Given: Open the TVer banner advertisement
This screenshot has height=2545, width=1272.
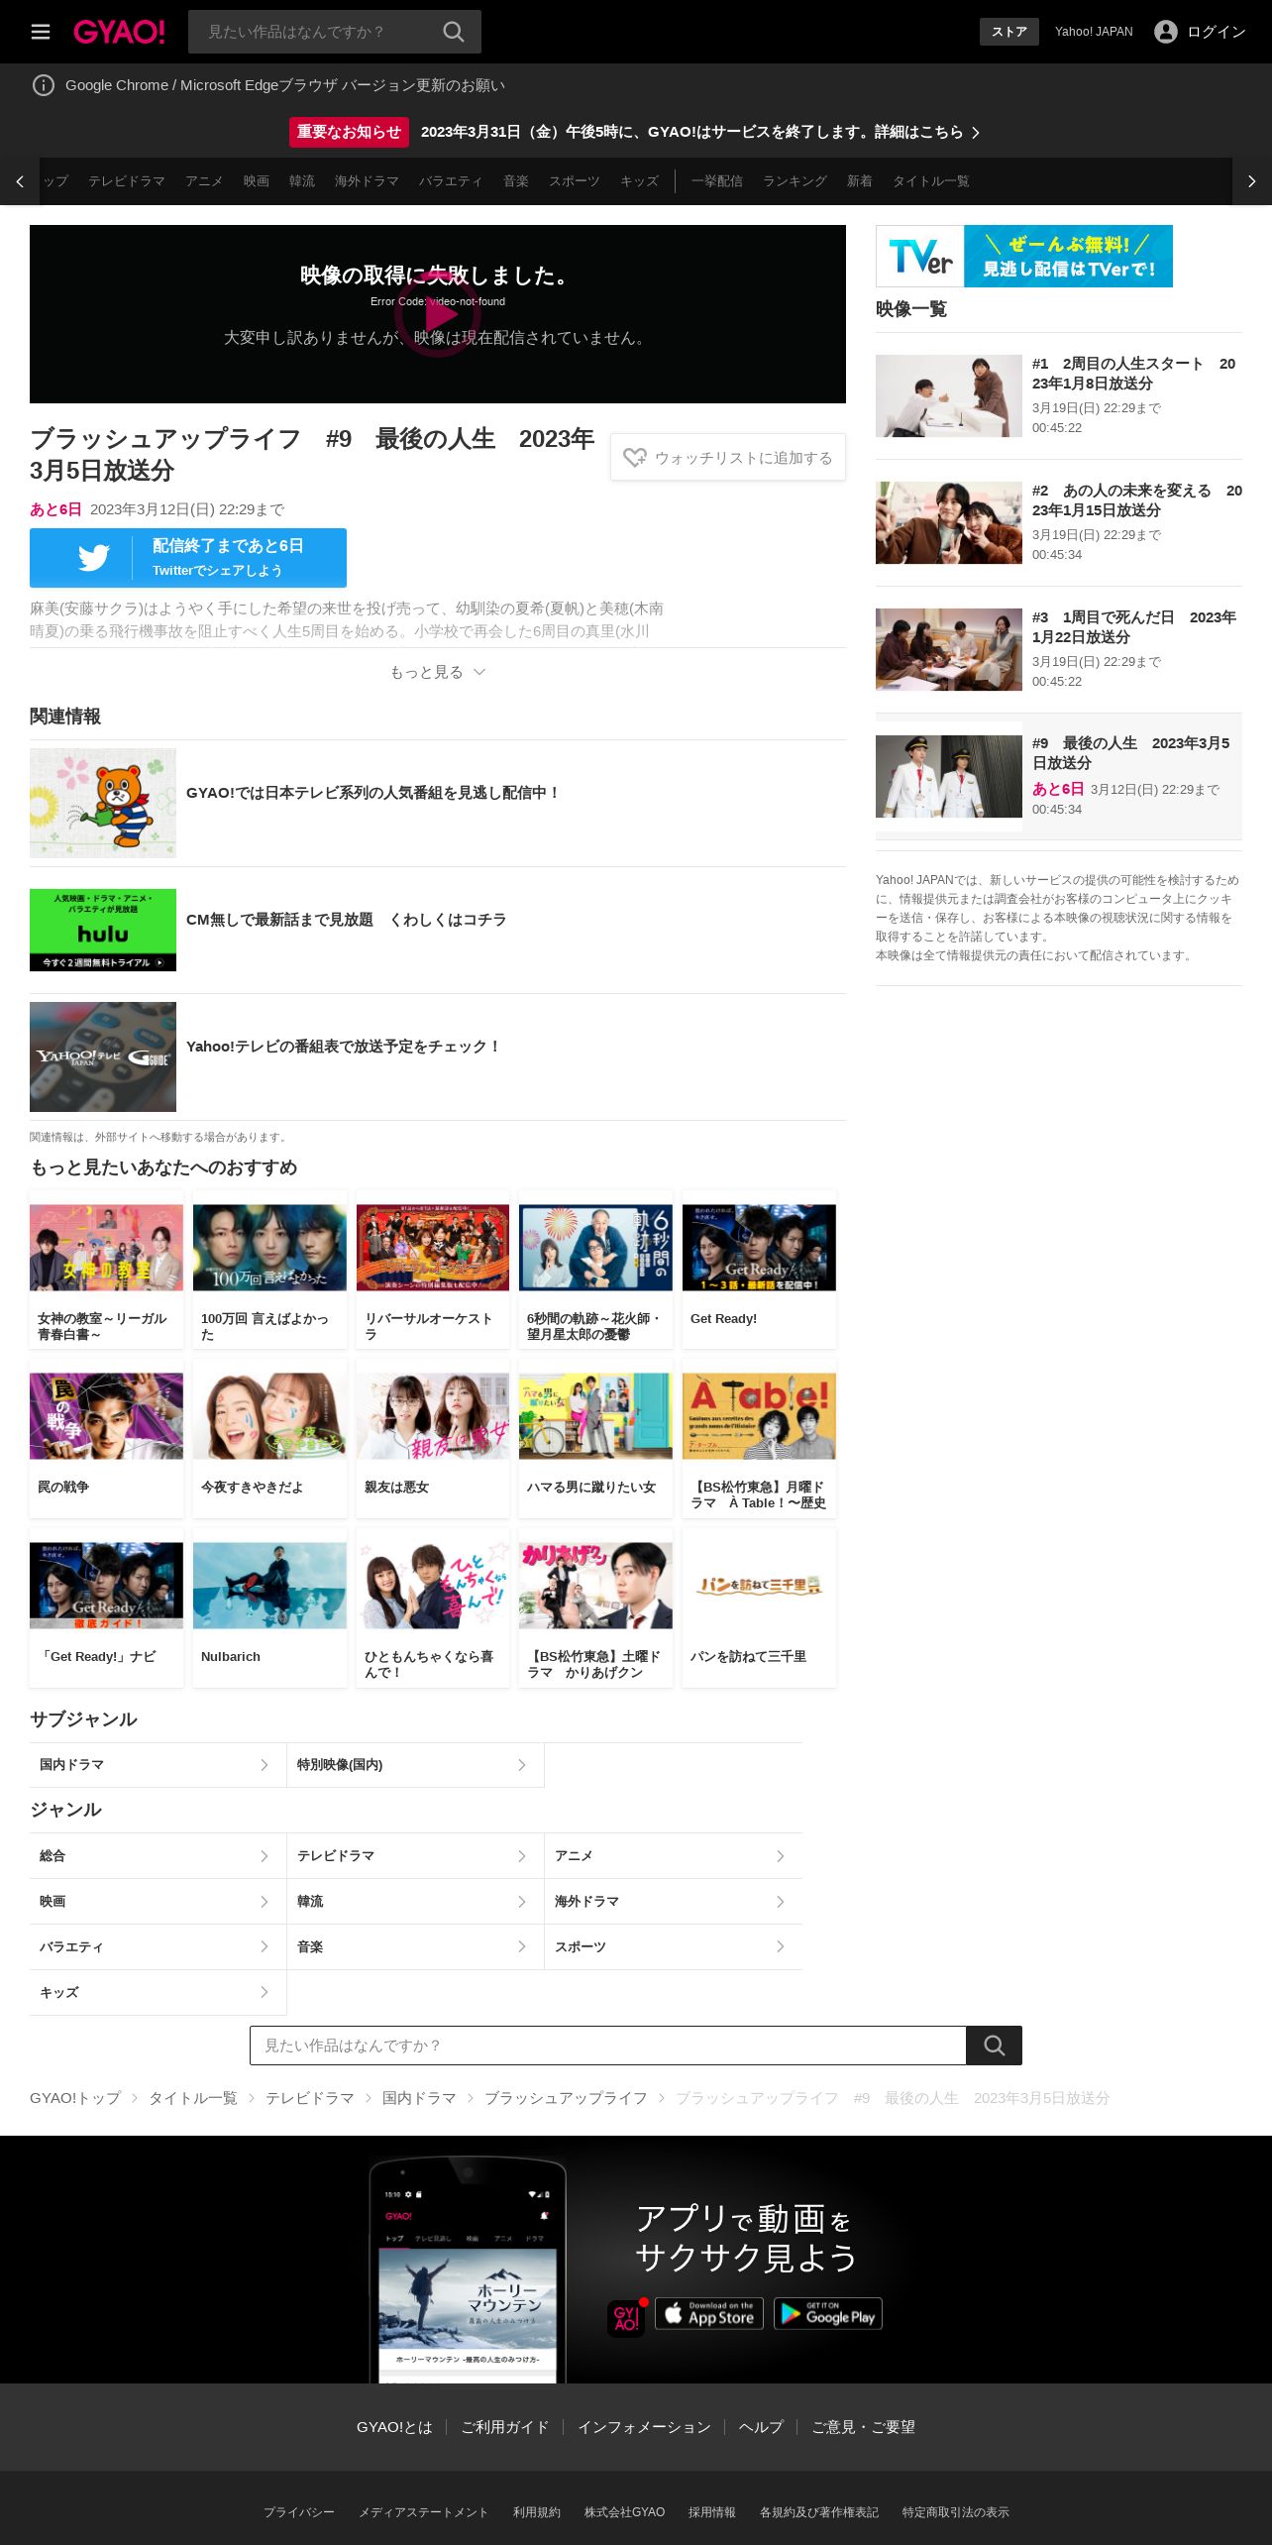Looking at the screenshot, I should coord(1024,256).
